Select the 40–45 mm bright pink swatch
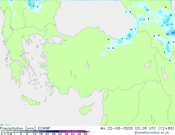Image resolution: width=175 pixels, height=135 pixels. point(75,131)
